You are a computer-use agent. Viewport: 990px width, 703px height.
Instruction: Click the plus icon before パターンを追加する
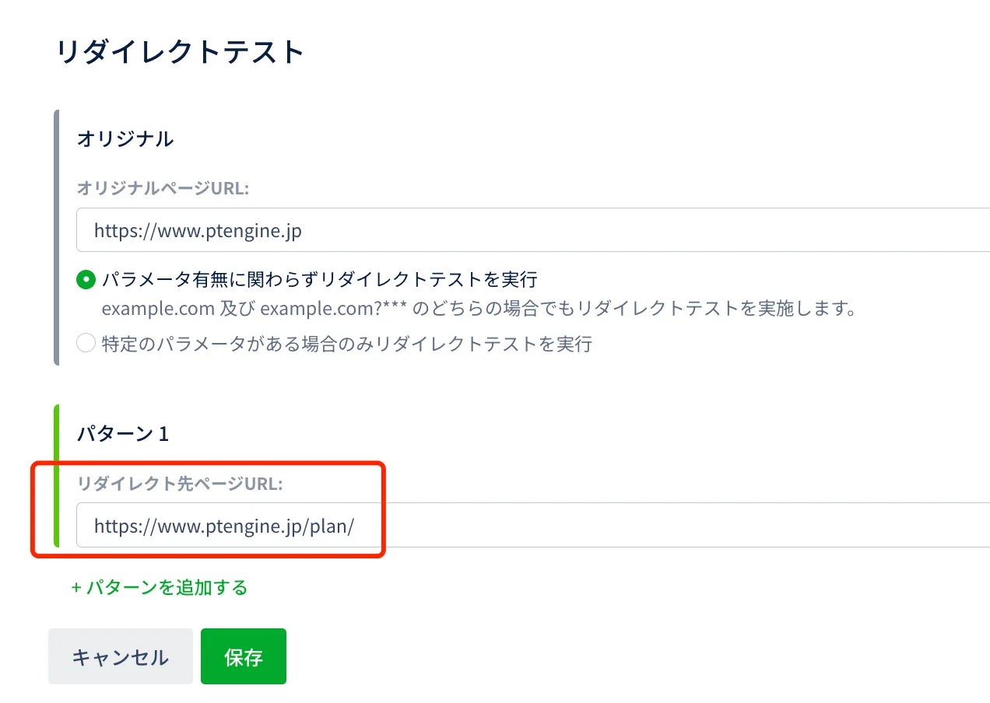pos(76,588)
